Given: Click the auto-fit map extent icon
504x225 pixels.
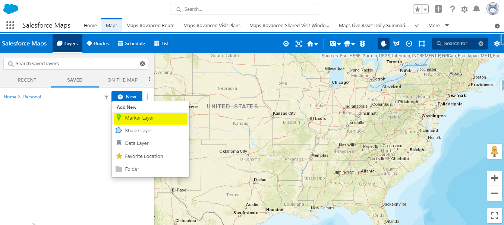Looking at the screenshot, I should tap(299, 44).
